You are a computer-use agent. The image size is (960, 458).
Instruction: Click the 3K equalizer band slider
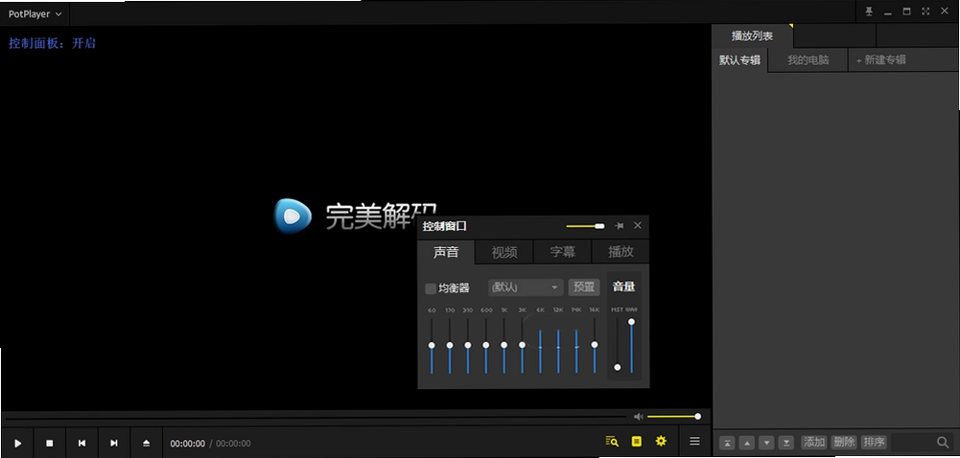523,346
